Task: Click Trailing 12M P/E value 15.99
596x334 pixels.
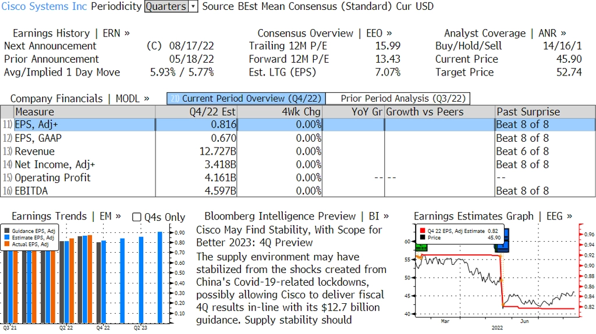Action: (x=388, y=46)
